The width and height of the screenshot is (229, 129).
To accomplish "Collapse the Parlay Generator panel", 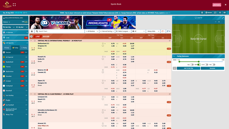I will pyautogui.click(x=174, y=56).
